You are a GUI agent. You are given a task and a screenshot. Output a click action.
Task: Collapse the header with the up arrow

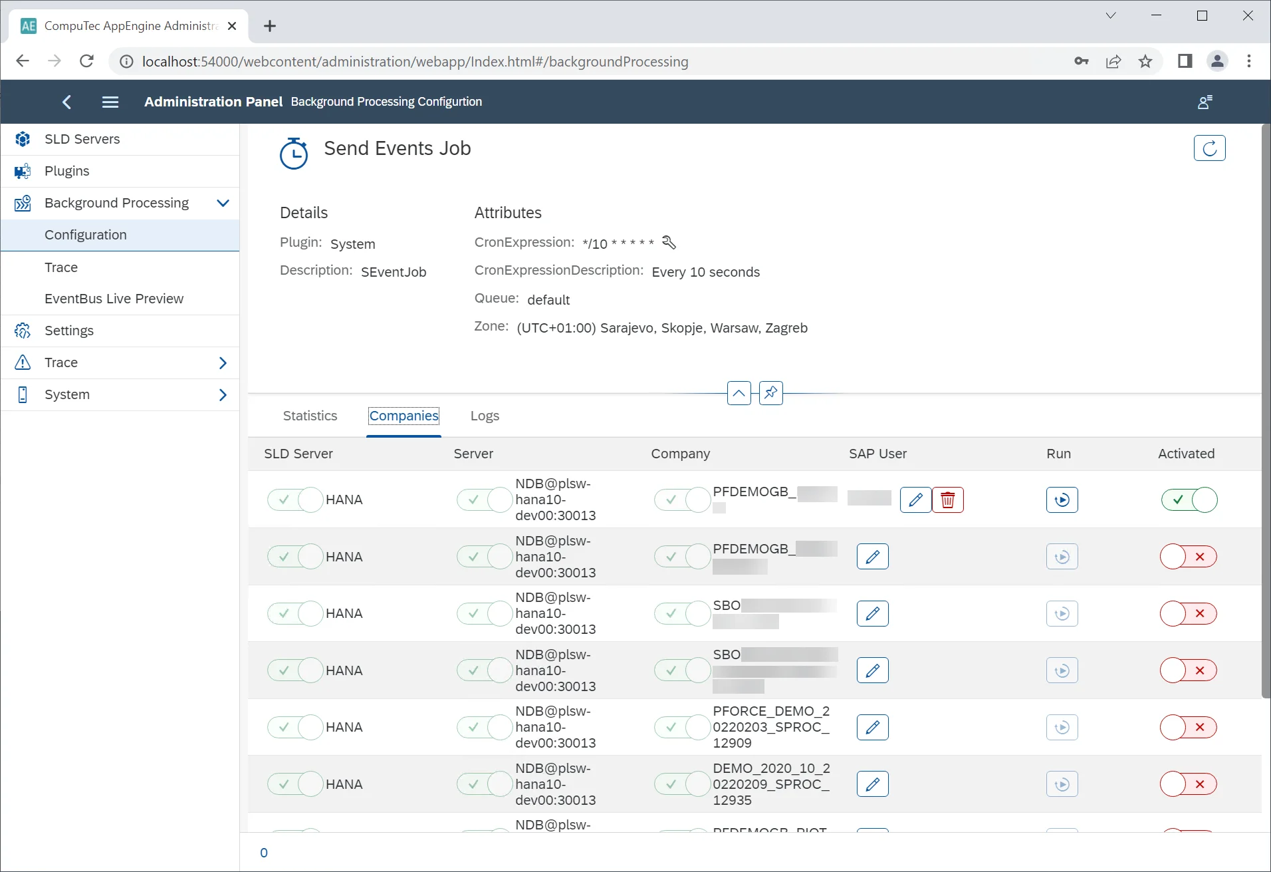coord(739,393)
